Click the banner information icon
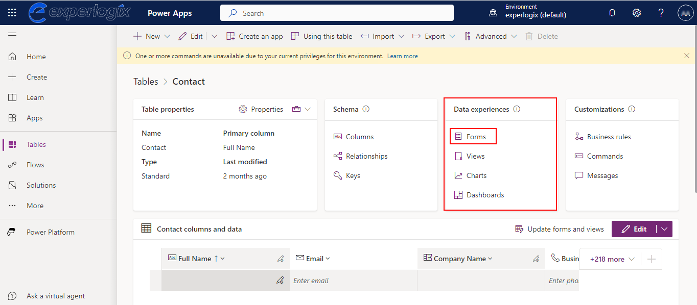697x305 pixels. coord(127,56)
